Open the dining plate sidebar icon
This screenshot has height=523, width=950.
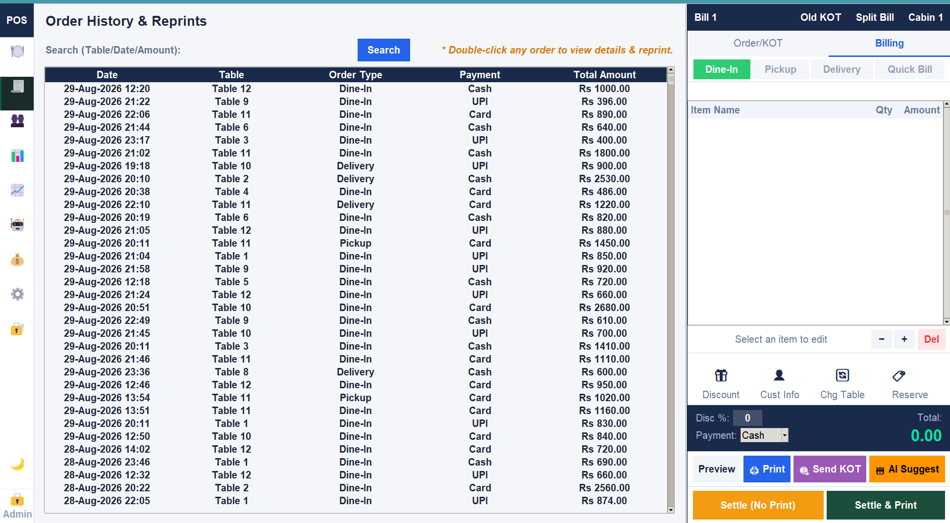click(x=17, y=52)
